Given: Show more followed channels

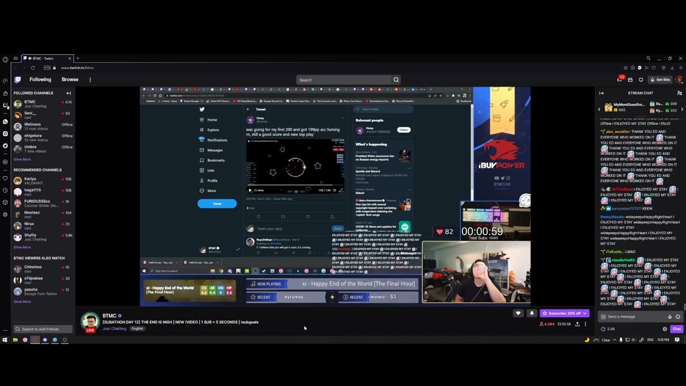Looking at the screenshot, I should [x=22, y=159].
